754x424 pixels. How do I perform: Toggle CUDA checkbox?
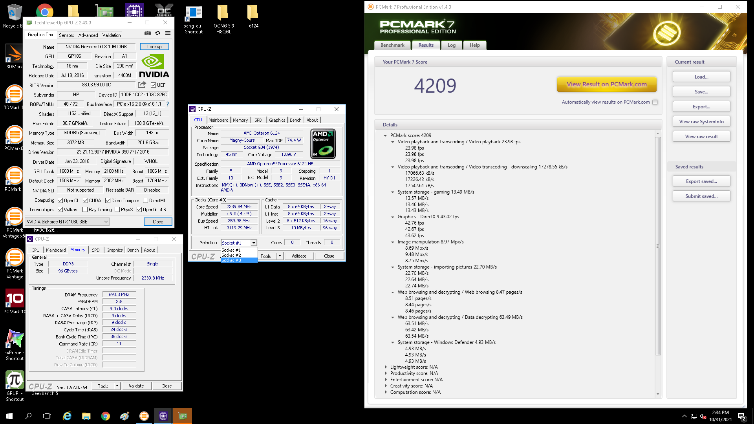(85, 201)
